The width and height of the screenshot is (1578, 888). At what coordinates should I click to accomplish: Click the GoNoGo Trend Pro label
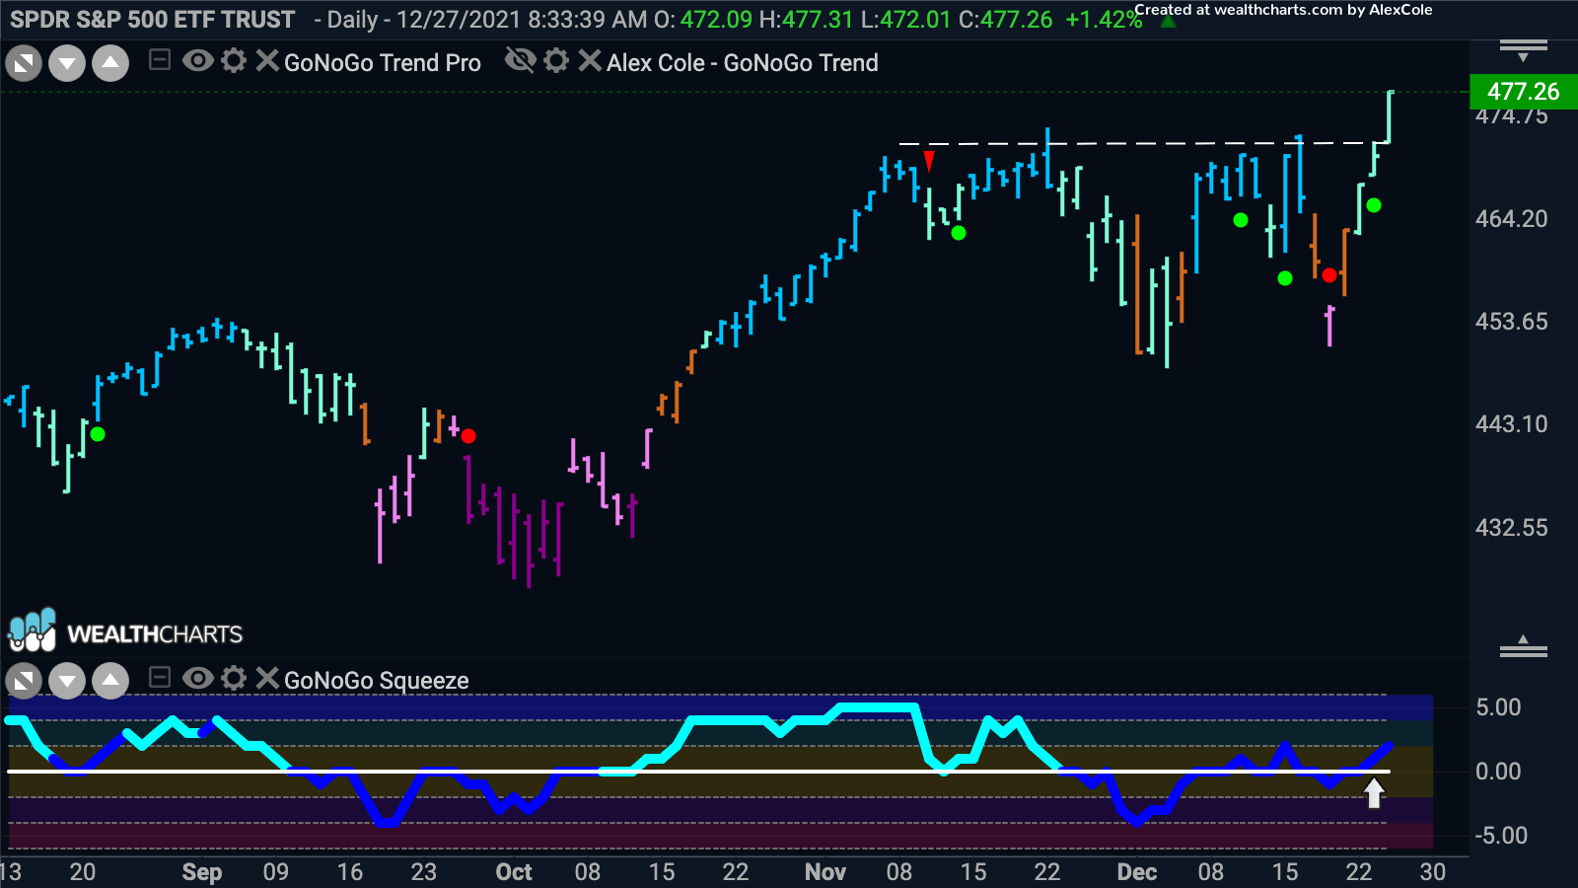tap(383, 63)
